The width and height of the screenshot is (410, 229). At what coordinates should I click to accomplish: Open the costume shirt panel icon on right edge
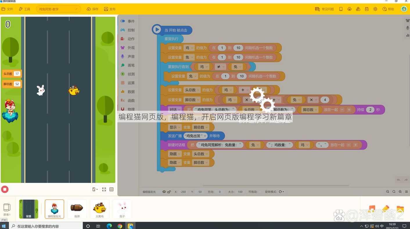407,21
